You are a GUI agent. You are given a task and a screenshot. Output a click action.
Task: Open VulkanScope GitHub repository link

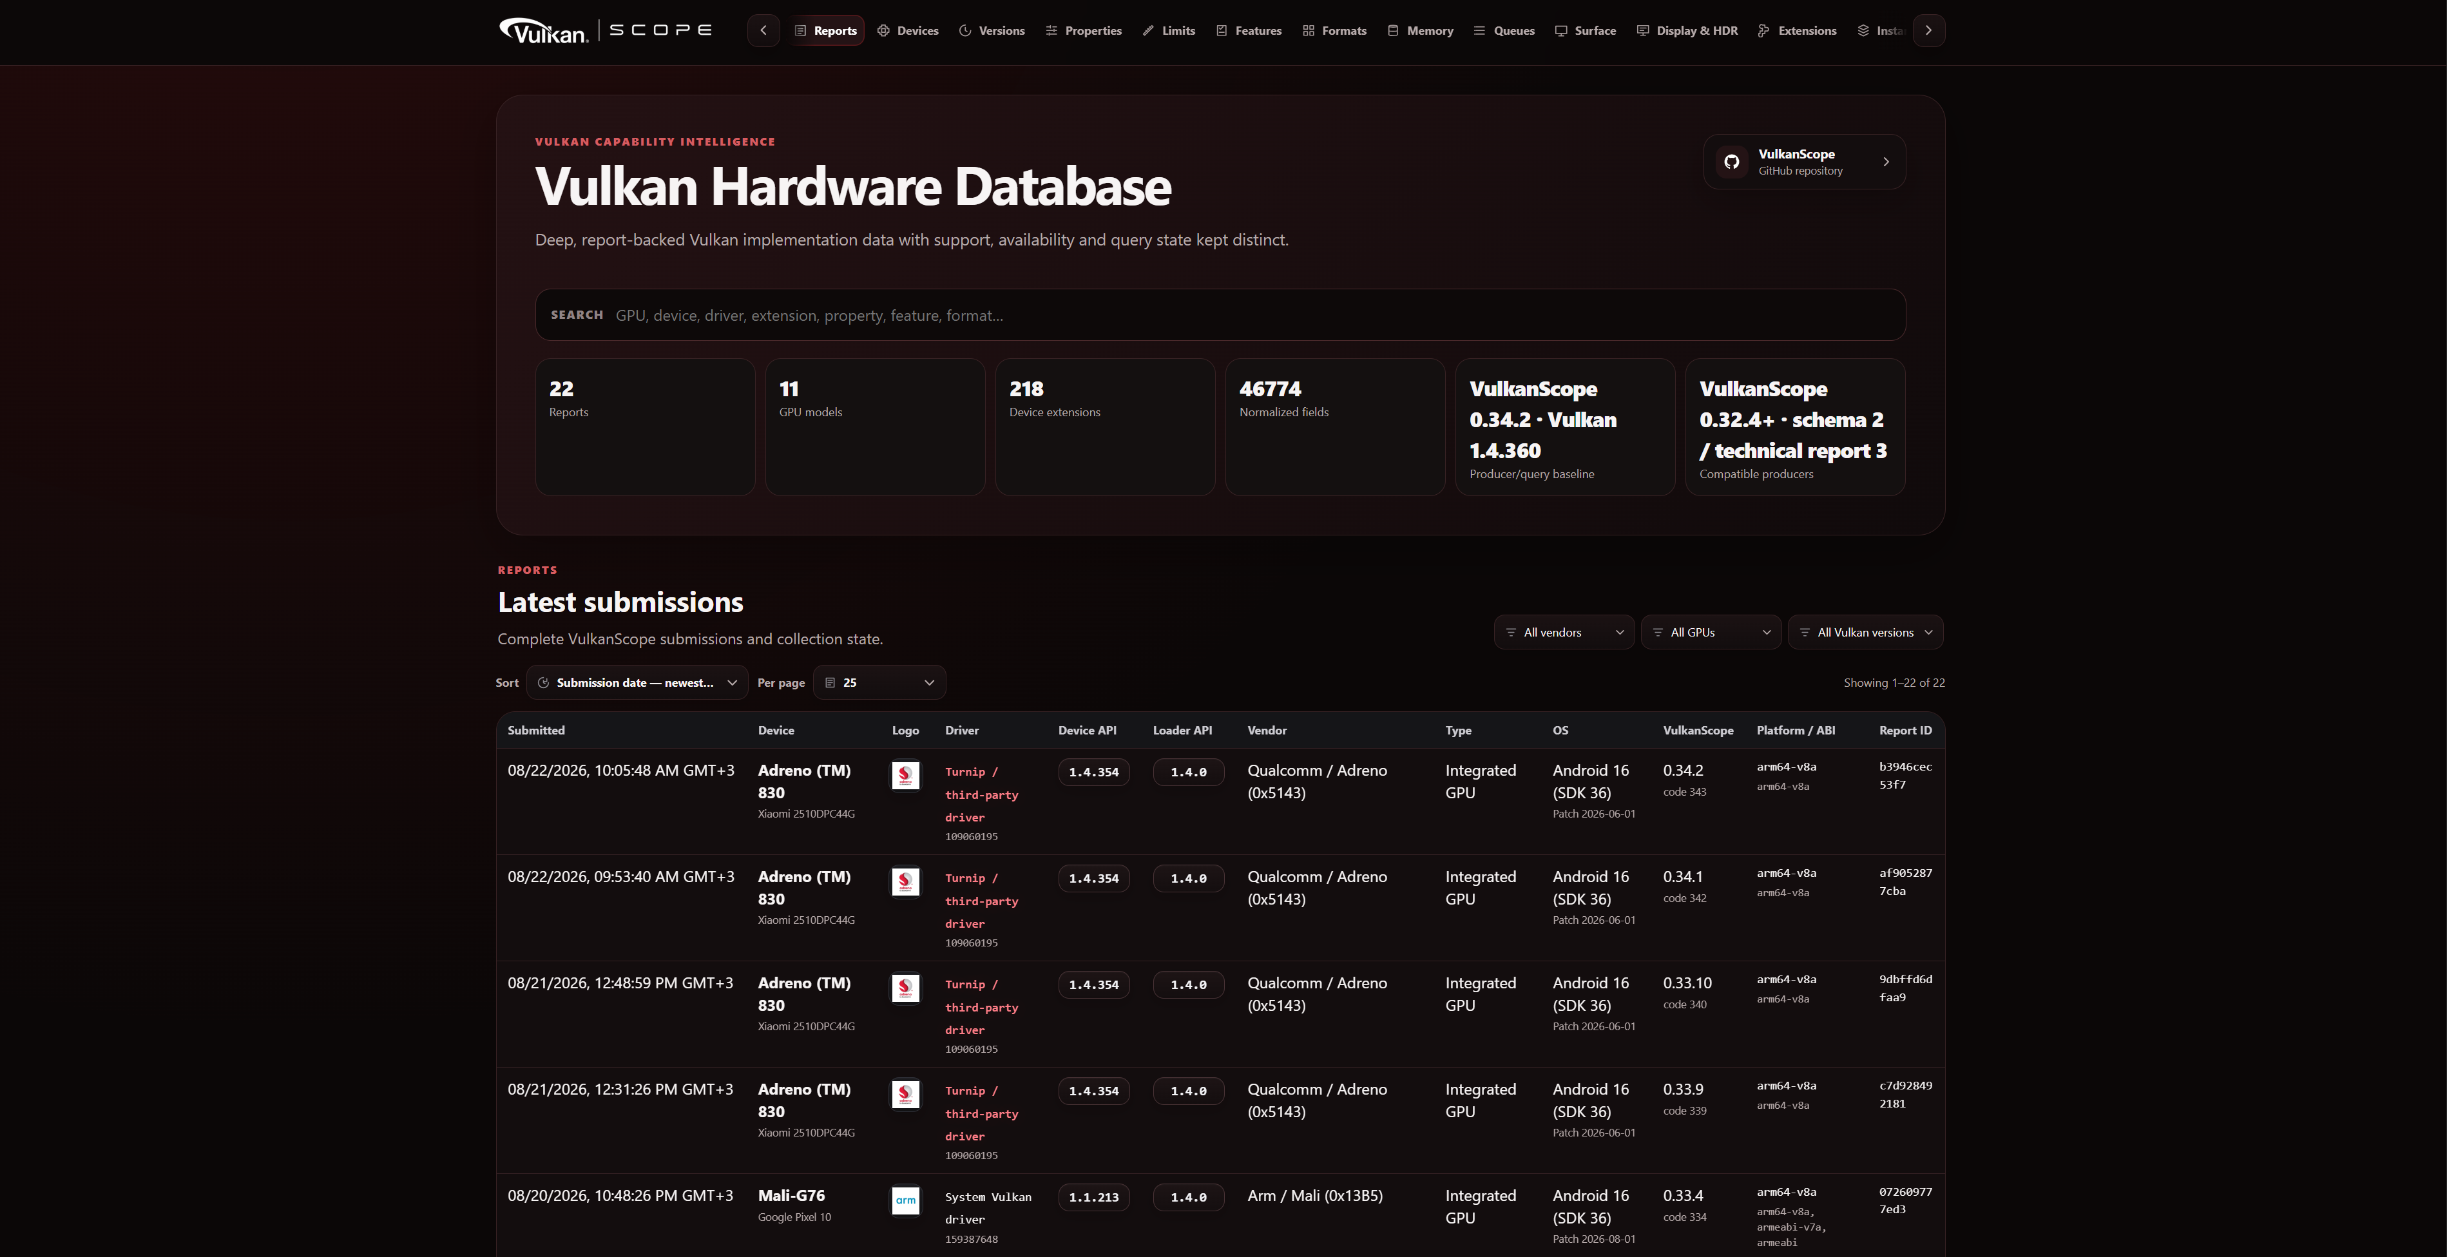tap(1805, 162)
